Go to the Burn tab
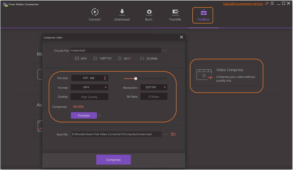The height and width of the screenshot is (170, 293). point(149,15)
